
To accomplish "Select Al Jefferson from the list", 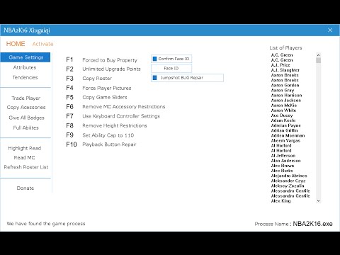I will point(283,156).
